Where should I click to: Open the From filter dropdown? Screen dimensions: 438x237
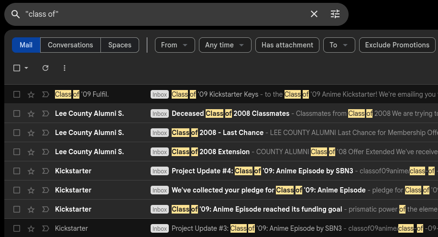(x=175, y=45)
